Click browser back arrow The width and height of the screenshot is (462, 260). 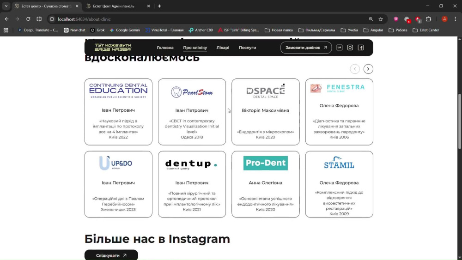tap(6, 19)
